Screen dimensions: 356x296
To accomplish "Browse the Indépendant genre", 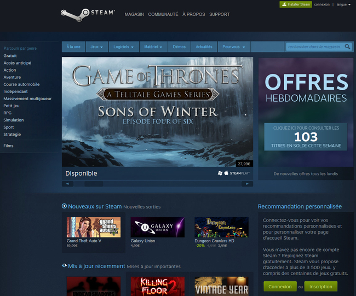I will [15, 91].
